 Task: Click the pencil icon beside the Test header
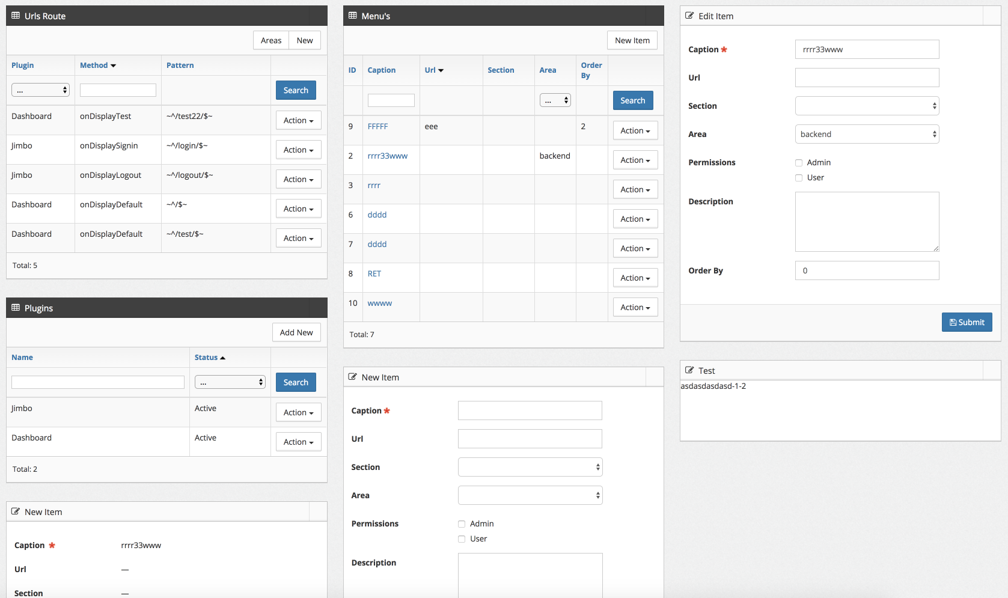click(689, 370)
